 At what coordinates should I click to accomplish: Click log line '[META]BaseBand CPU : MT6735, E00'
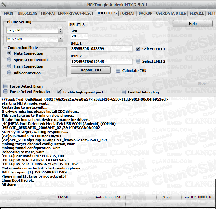tap(33, 156)
